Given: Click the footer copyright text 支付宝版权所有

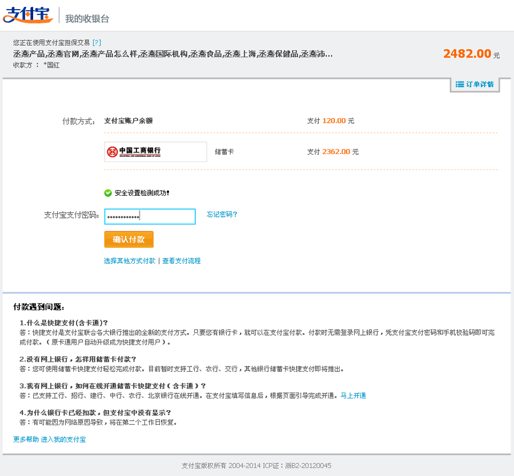Looking at the screenshot, I should coord(256,466).
